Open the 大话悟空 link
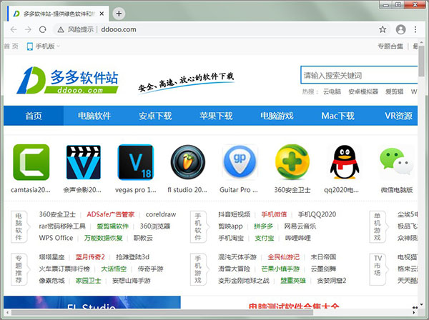 coord(114,269)
